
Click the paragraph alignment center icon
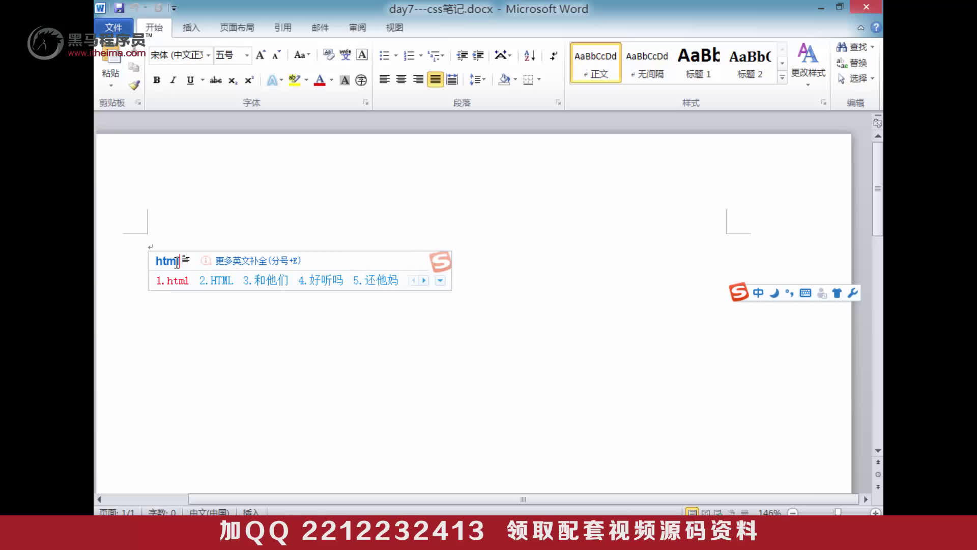(401, 80)
